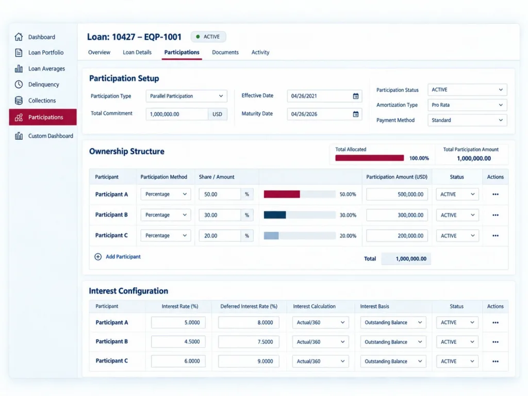Viewport: 528px width, 396px height.
Task: Change Participant A participation method dropdown
Action: point(166,194)
